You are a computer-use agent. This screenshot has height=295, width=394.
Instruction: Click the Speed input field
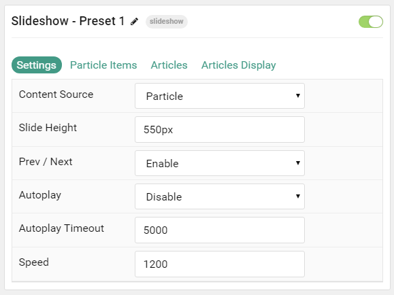220,264
